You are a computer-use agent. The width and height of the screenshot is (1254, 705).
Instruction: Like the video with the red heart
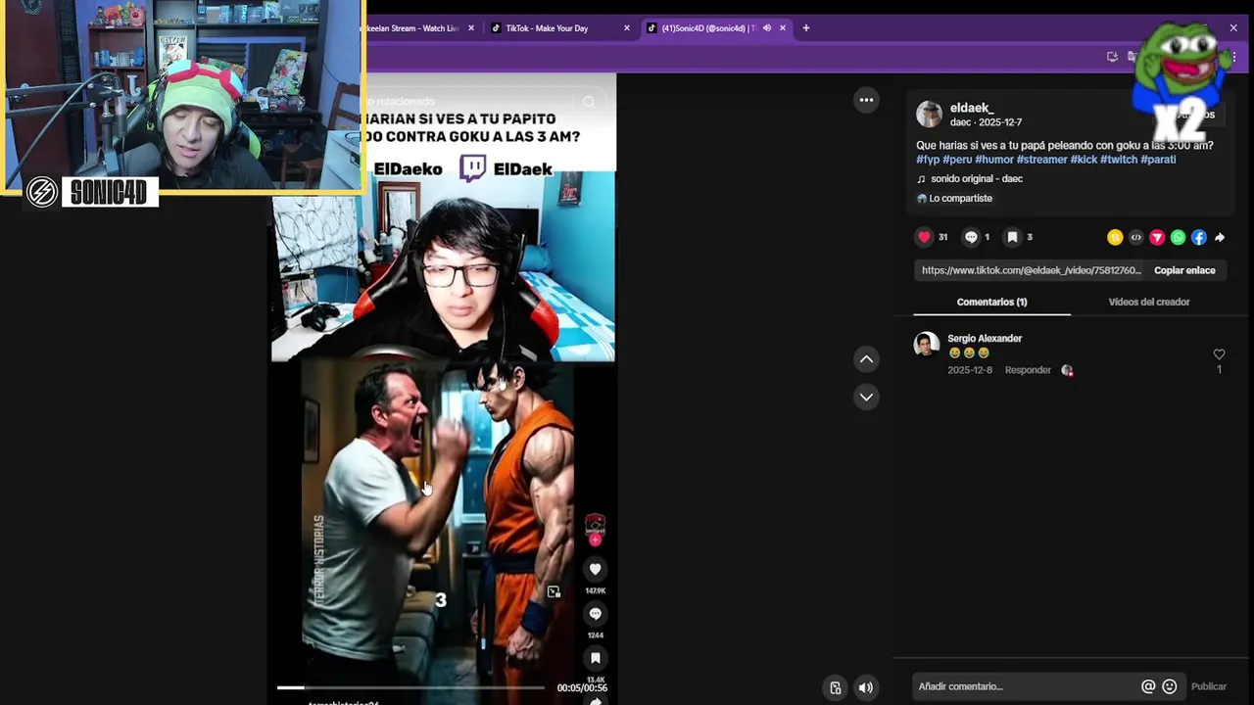924,237
